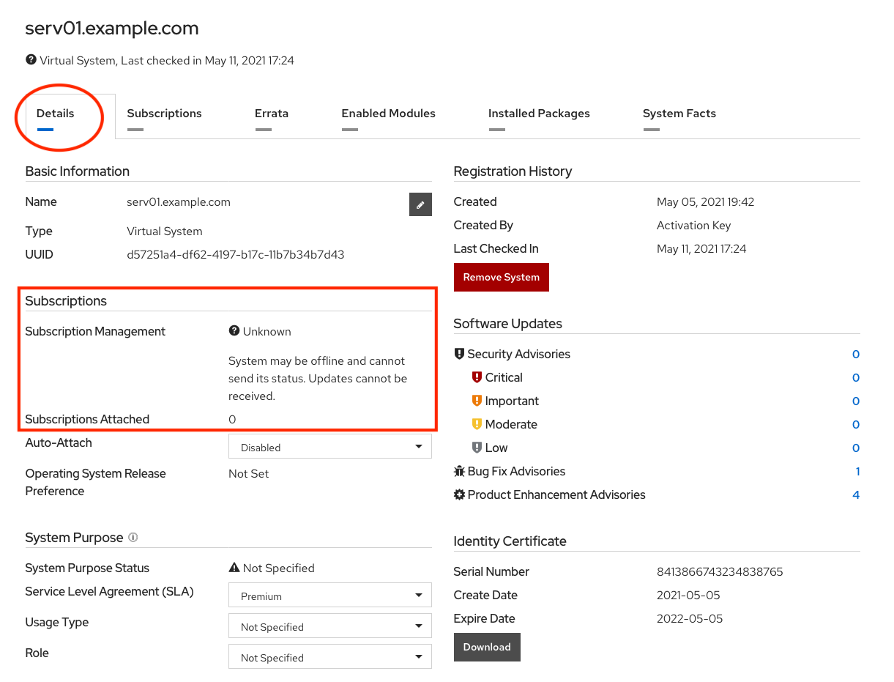Click the Critical red shield icon

pyautogui.click(x=477, y=377)
